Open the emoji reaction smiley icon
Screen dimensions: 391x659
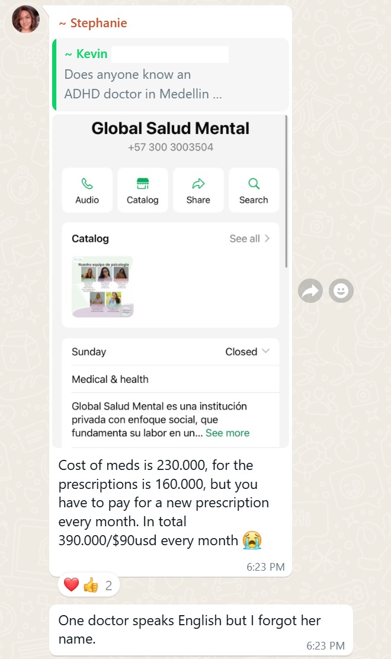pyautogui.click(x=341, y=290)
